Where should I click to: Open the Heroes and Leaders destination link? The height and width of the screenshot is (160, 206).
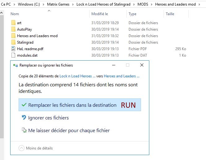pyautogui.click(x=121, y=76)
